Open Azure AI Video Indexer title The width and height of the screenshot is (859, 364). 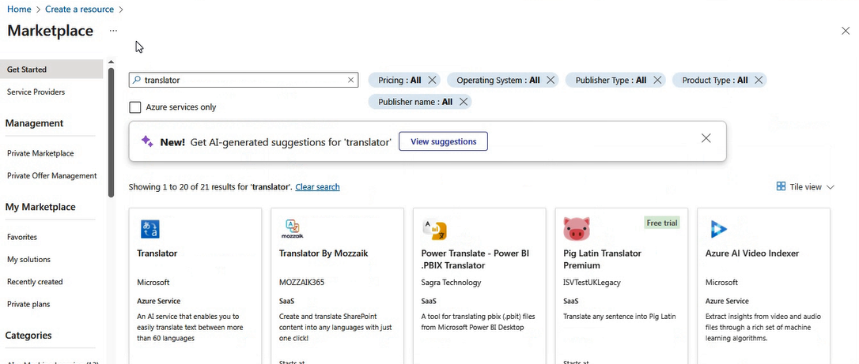[x=752, y=253]
